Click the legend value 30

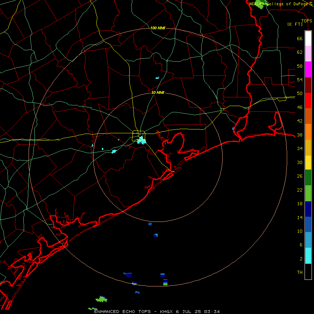coord(300,162)
